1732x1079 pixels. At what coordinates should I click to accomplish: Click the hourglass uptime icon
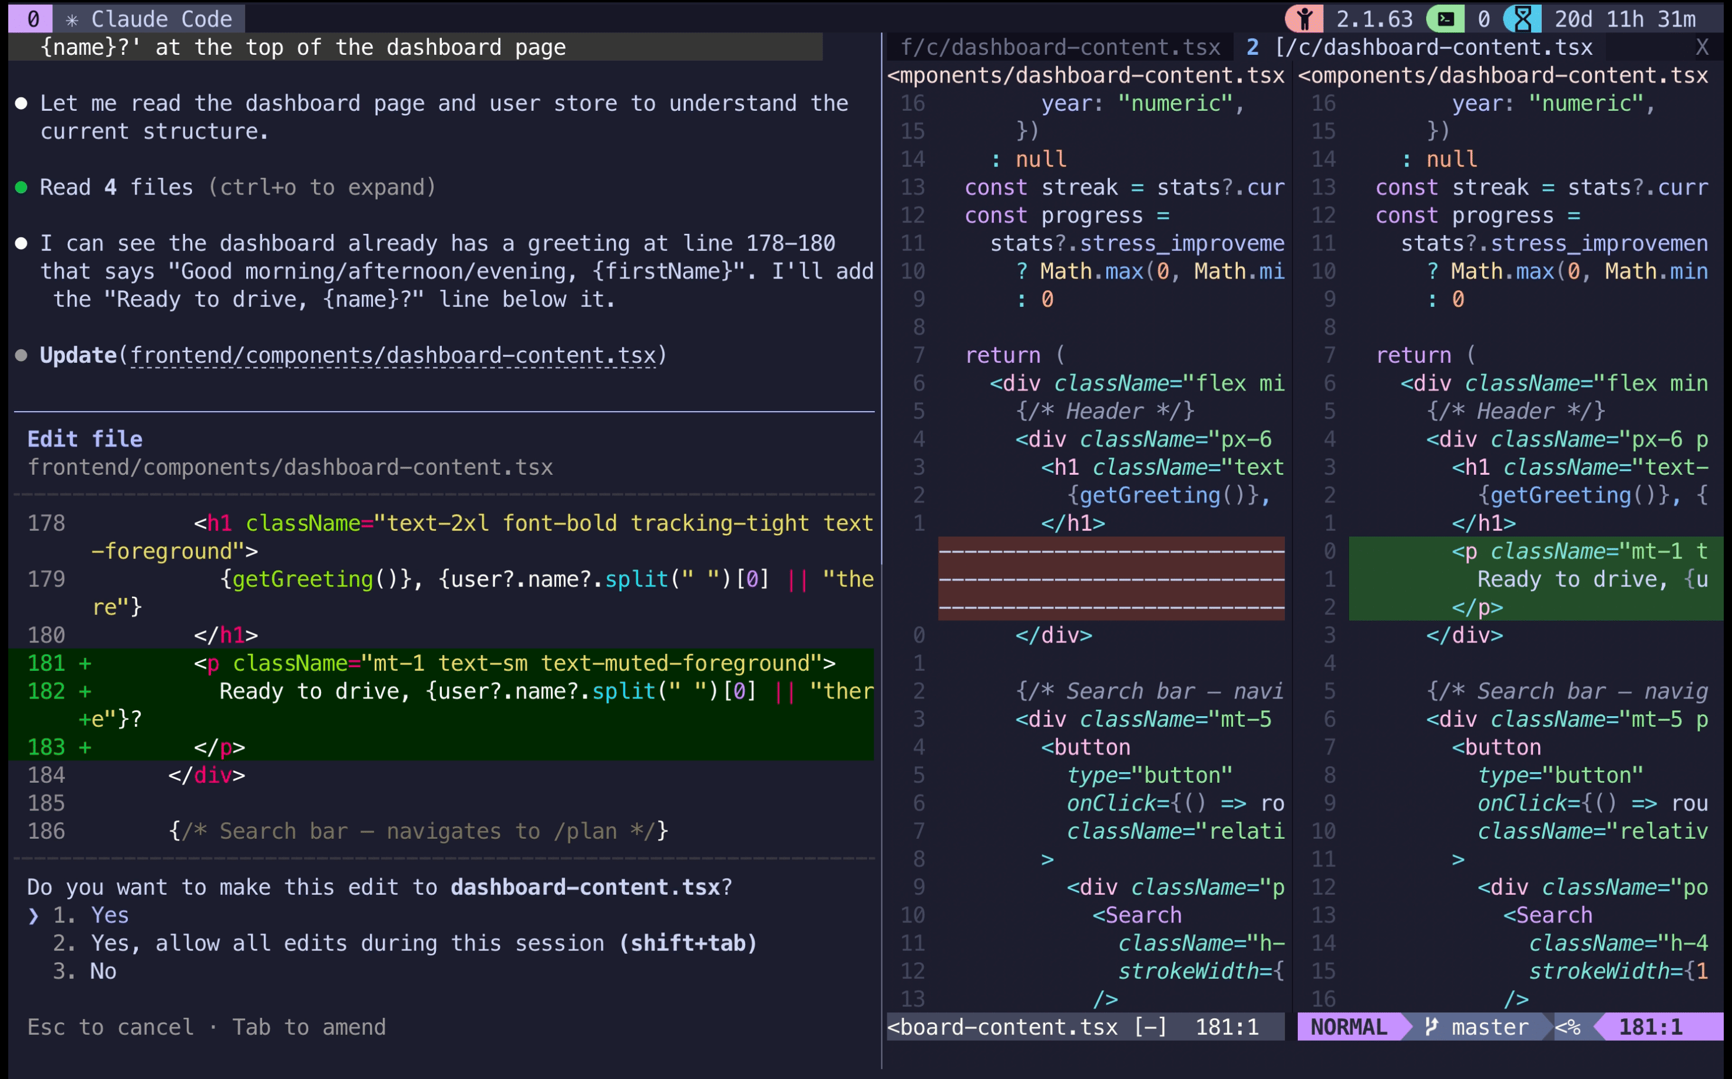coord(1522,19)
